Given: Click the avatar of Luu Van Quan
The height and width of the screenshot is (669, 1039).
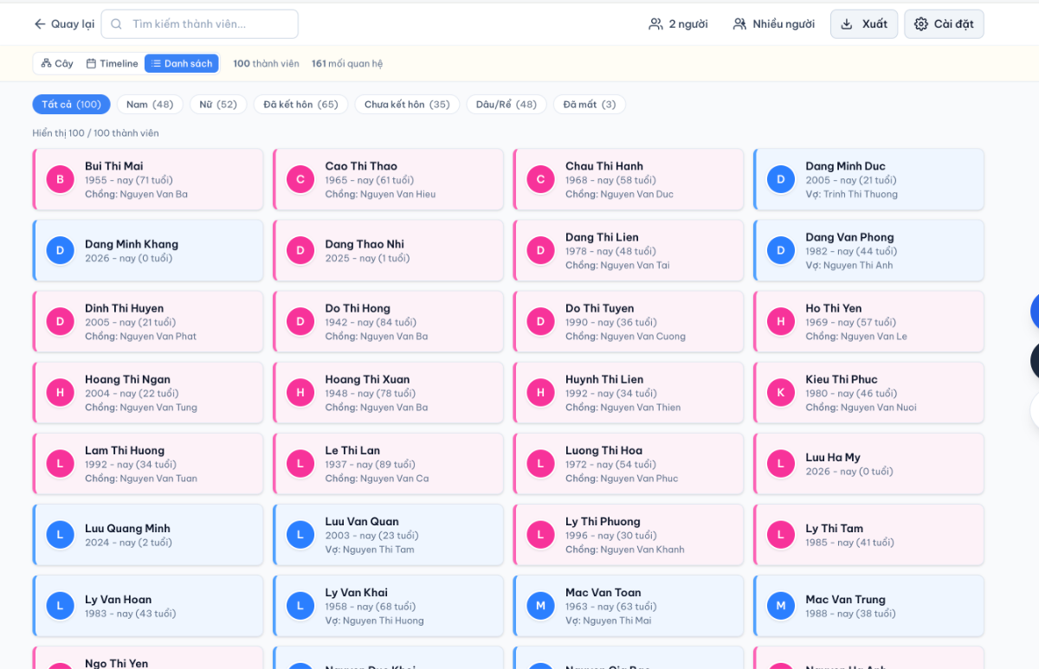Looking at the screenshot, I should 300,534.
